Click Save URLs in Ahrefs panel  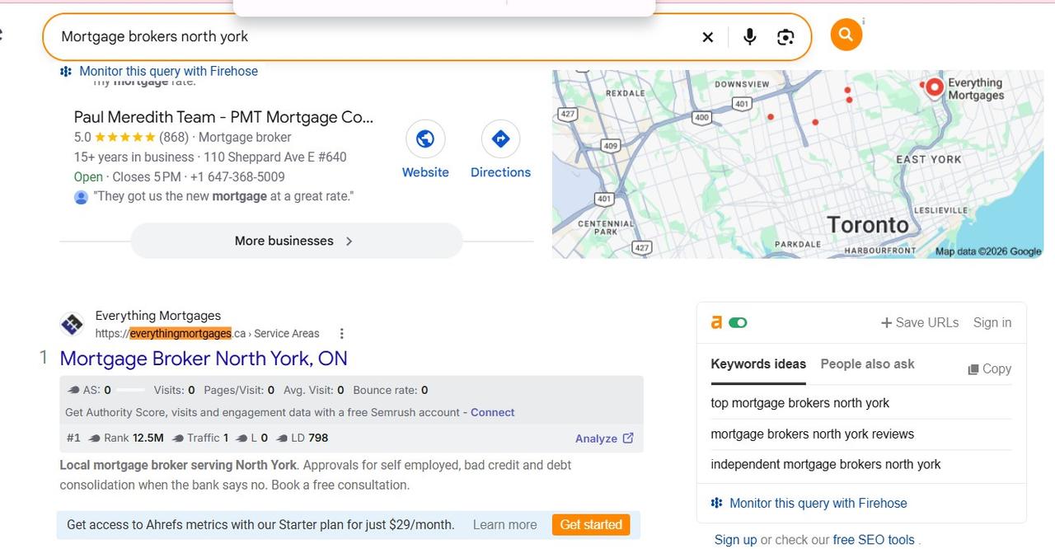point(920,322)
